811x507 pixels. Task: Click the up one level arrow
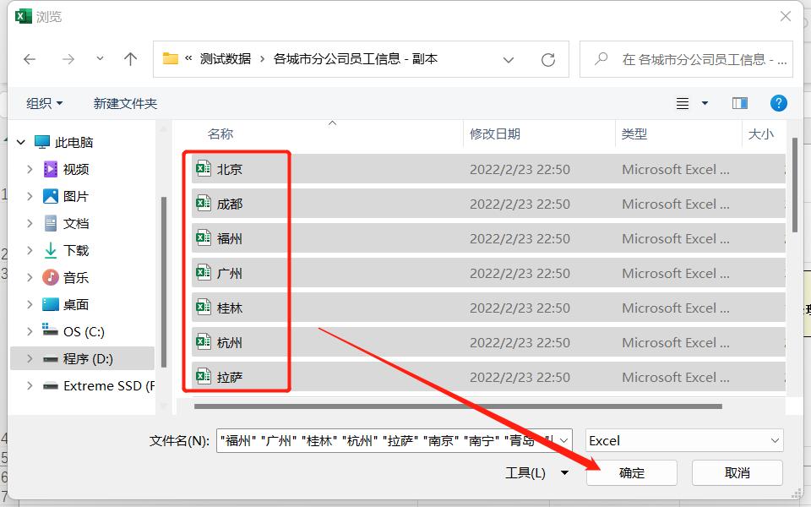pyautogui.click(x=131, y=59)
